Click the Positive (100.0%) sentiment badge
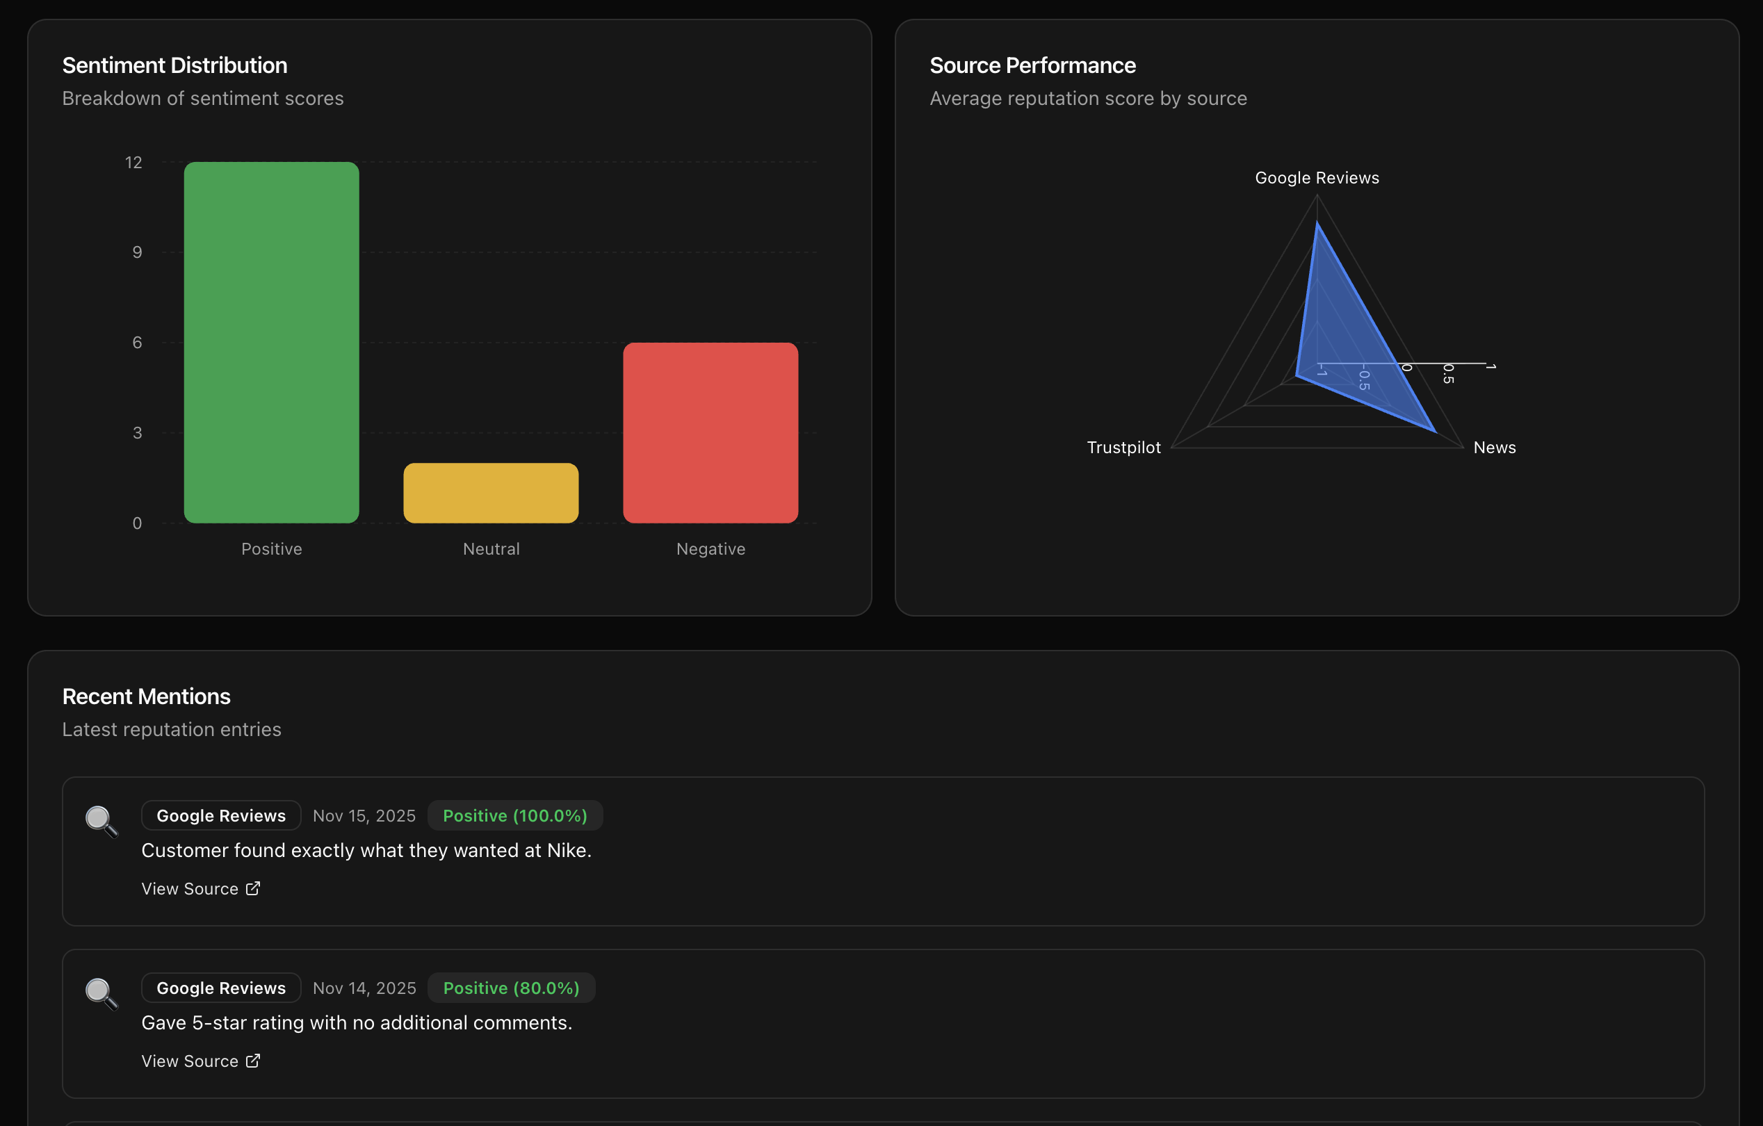1763x1126 pixels. [514, 815]
